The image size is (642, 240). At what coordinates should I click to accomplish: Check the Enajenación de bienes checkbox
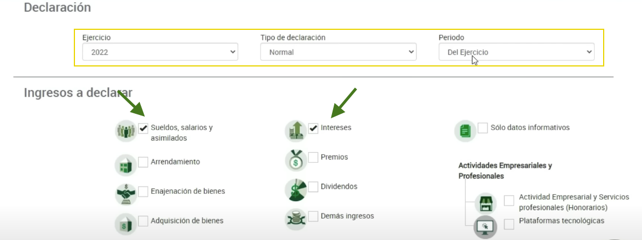click(143, 191)
